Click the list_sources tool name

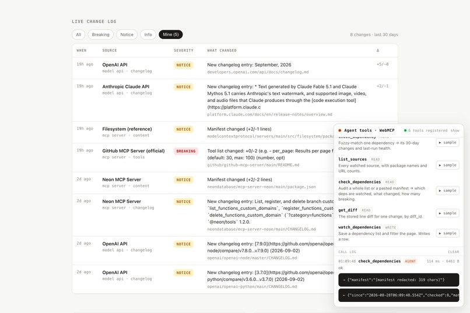(x=352, y=159)
